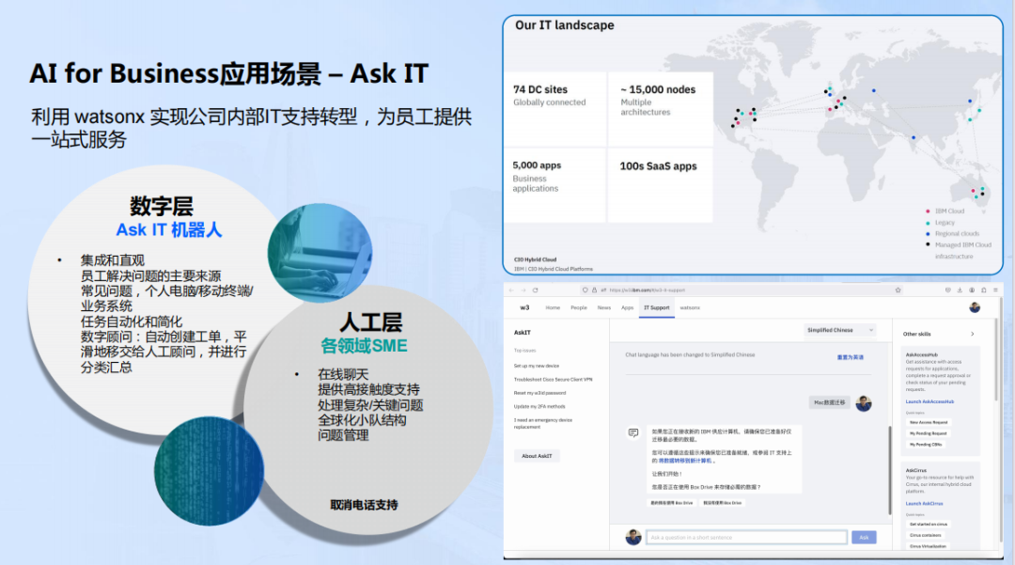Click the Legacy legend entry
Viewport: 1015px width, 565px height.
[x=940, y=222]
